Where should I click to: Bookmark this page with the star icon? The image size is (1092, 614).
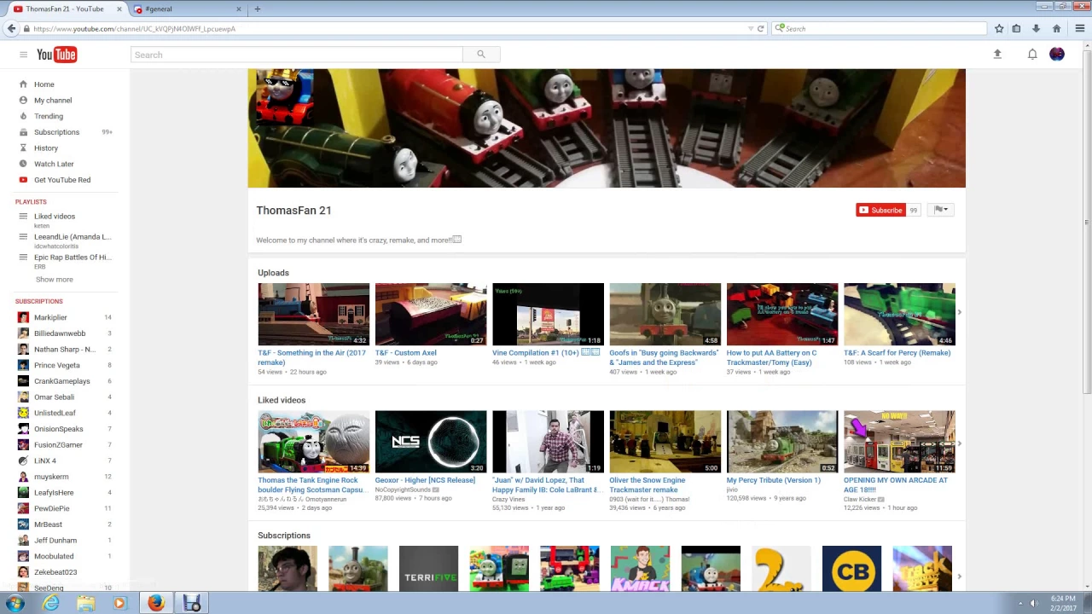pyautogui.click(x=999, y=28)
